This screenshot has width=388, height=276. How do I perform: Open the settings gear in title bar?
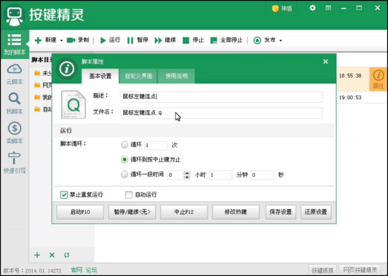(x=312, y=8)
